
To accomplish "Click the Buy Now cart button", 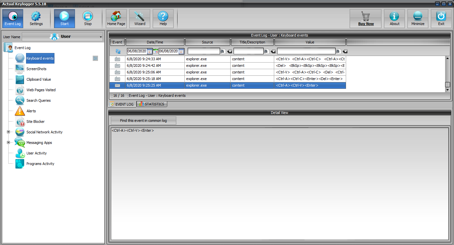I will (x=366, y=18).
